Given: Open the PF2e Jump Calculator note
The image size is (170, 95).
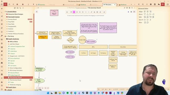Looking at the screenshot, I should coord(16,70).
